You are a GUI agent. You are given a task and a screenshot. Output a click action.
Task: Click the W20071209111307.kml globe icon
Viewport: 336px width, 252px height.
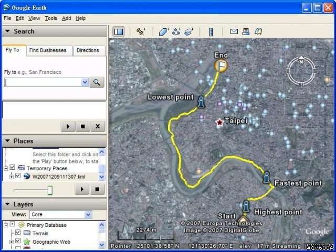[27, 176]
